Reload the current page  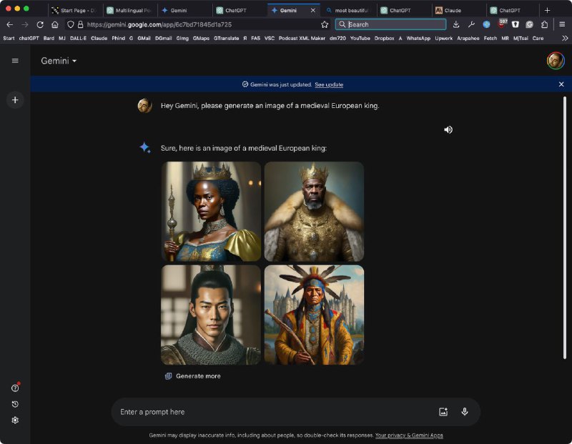[40, 24]
